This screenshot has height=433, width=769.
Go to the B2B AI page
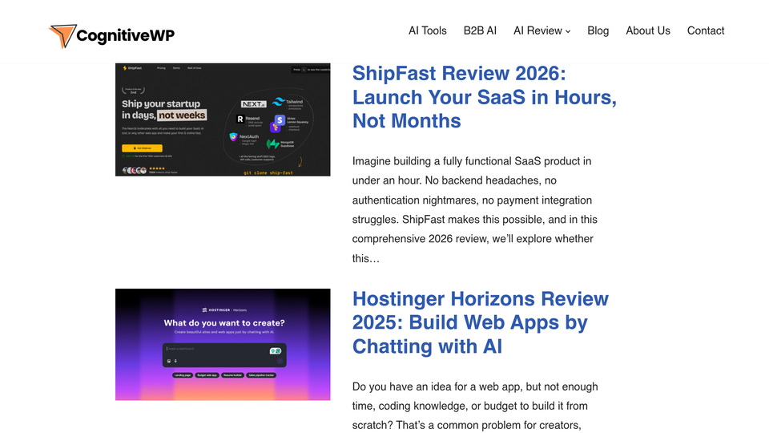[x=480, y=30]
